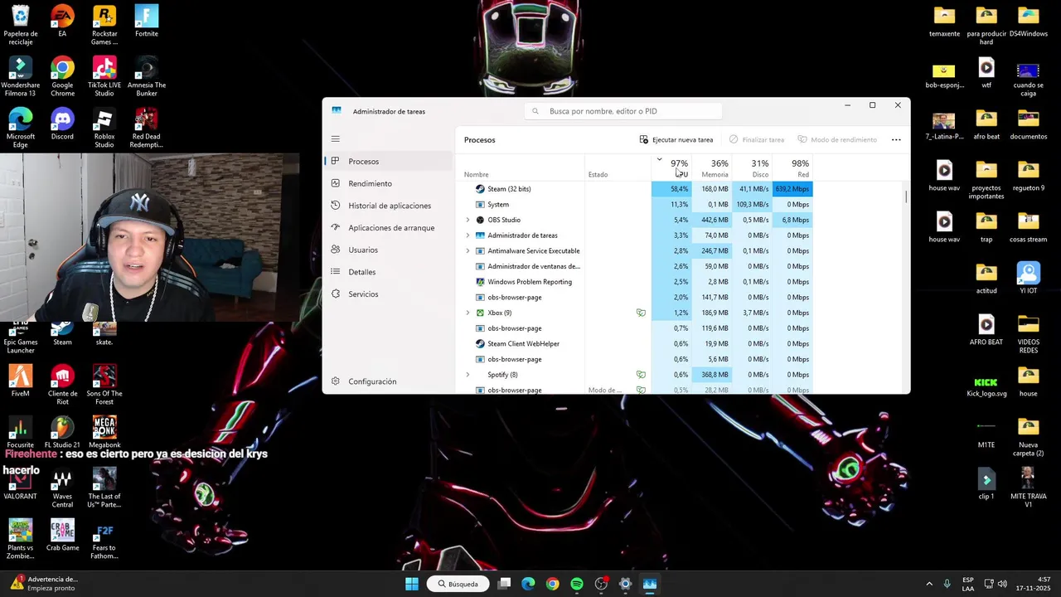Select the FL Studio 21 desktop icon

pyautogui.click(x=62, y=433)
